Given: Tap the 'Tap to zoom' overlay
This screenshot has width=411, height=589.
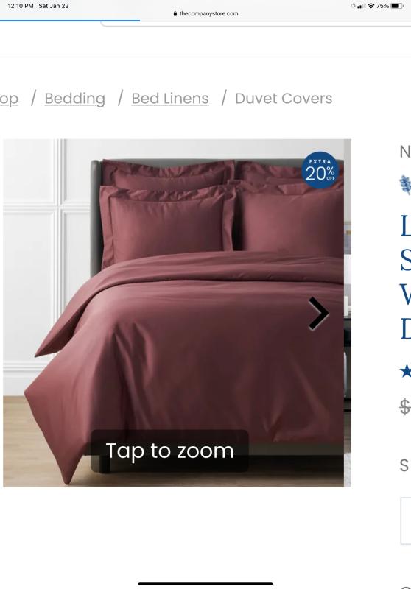Looking at the screenshot, I should [x=169, y=451].
